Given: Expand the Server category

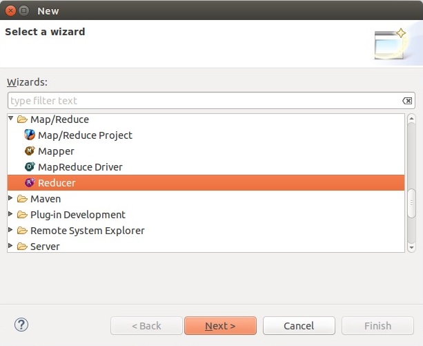Looking at the screenshot, I should (10, 246).
